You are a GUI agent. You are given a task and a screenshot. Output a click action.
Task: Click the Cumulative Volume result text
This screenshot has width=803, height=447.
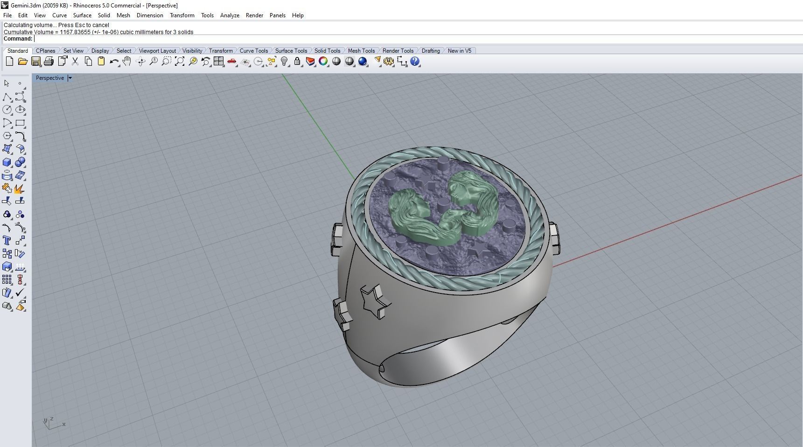click(98, 32)
